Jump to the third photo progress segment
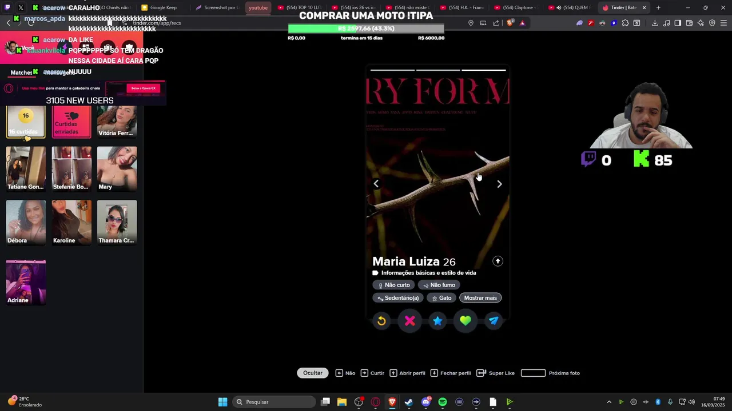Screen dimensions: 732x411 point(484,70)
